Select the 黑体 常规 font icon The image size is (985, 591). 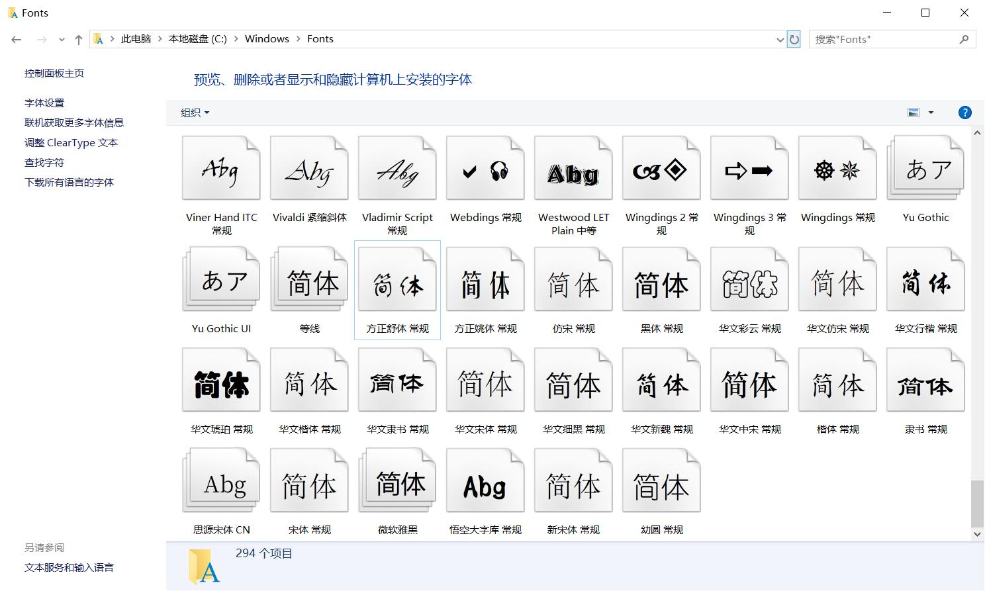(x=661, y=279)
